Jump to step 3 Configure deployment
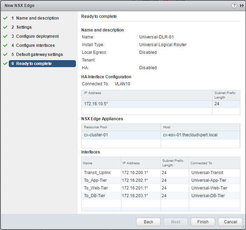Screen dimensions: 246x230 click(x=37, y=36)
